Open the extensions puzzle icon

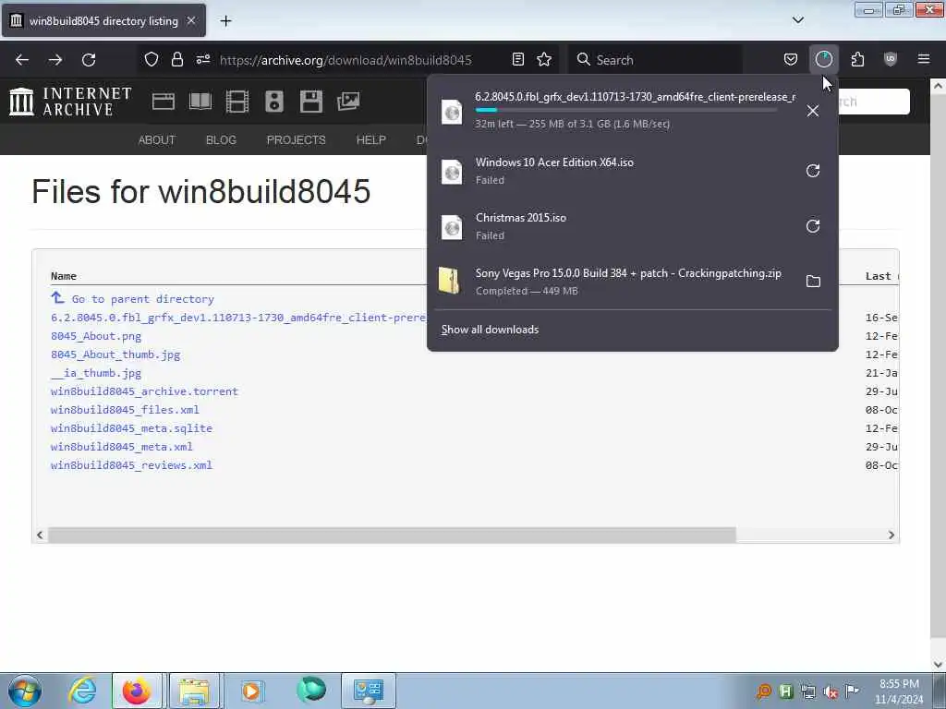(x=857, y=60)
